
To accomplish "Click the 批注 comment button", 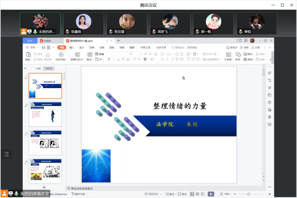I will [182, 194].
